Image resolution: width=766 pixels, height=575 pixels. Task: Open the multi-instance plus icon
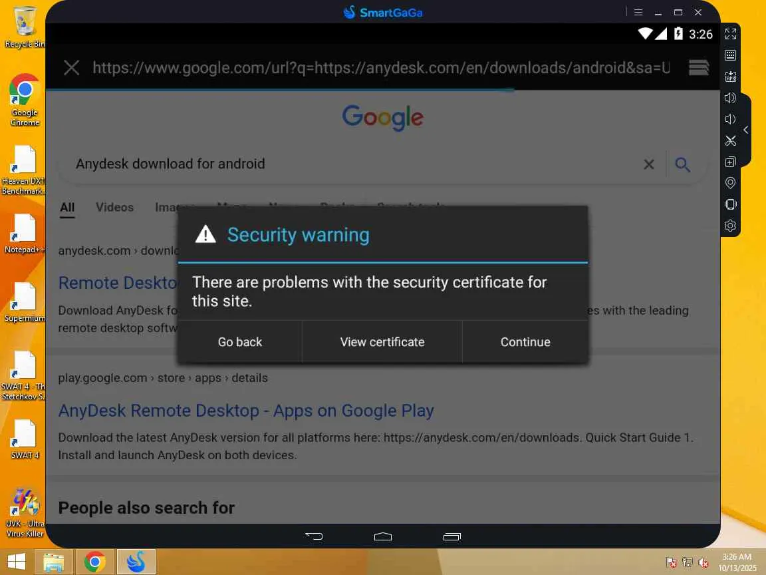(x=730, y=162)
